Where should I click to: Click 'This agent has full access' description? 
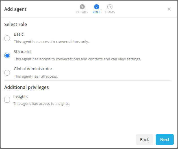(36, 76)
